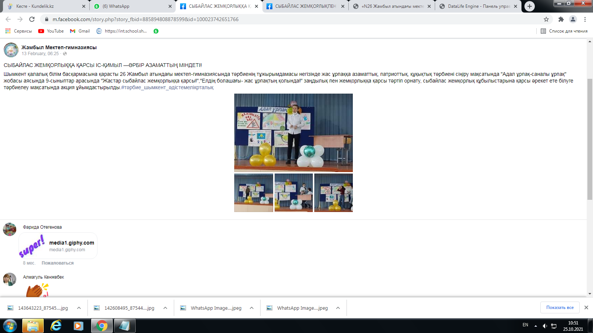Open YouTube bookmark in the bookmarks bar

point(51,31)
